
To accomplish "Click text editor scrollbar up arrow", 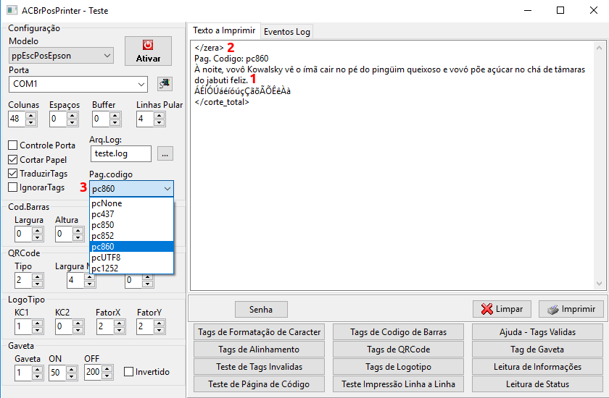I will (599, 48).
